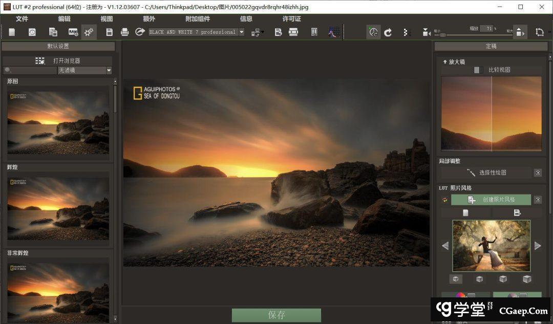Expand the 无滤镜 filter dropdown
Image resolution: width=553 pixels, height=324 pixels.
109,71
